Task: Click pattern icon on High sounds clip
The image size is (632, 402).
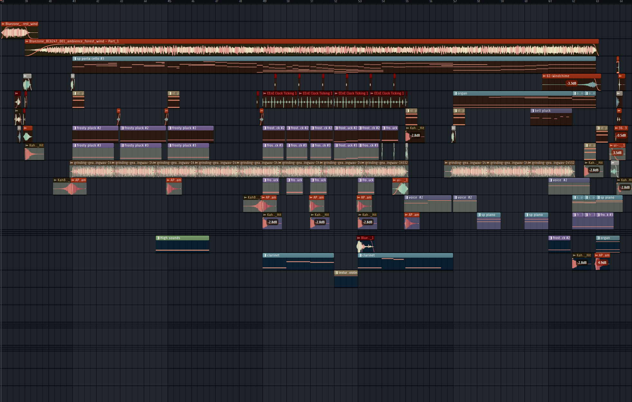Action: click(158, 238)
